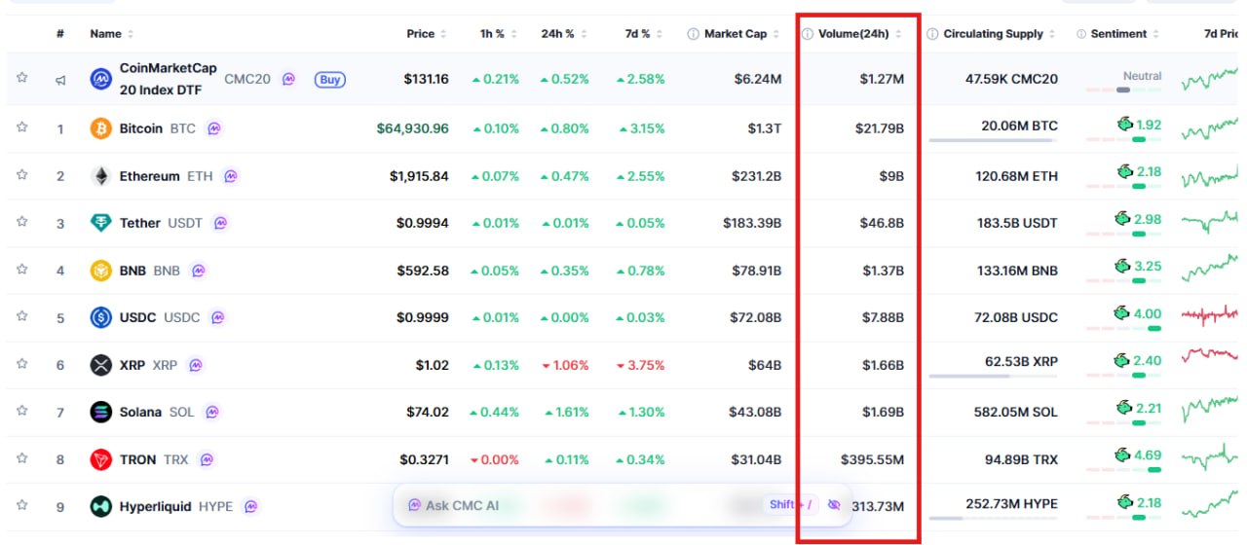
Task: Toggle the USDC watchlist star
Action: pos(21,316)
